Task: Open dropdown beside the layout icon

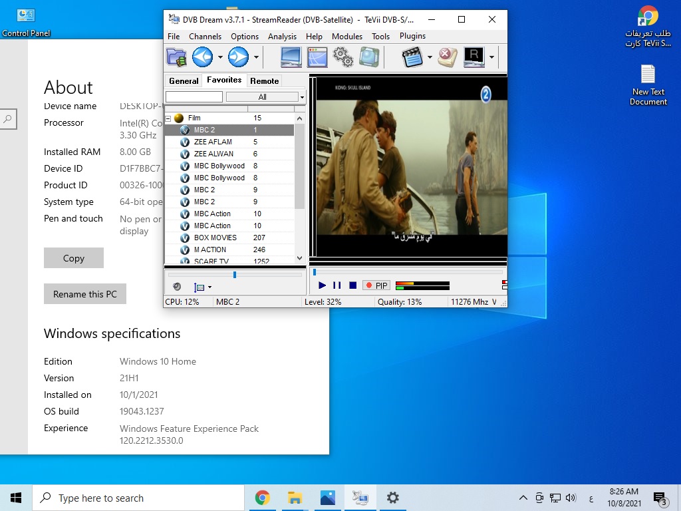Action: pyautogui.click(x=209, y=287)
